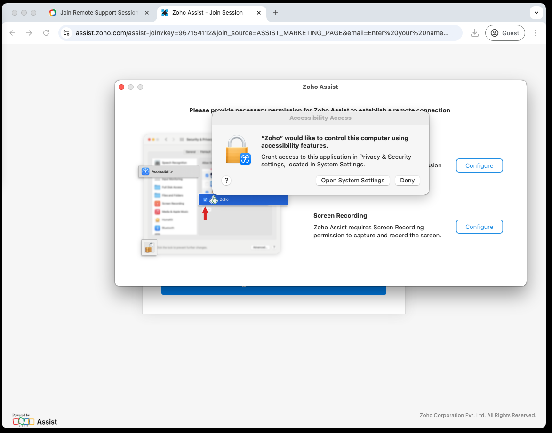Go forward in browser history
The width and height of the screenshot is (552, 433).
click(29, 33)
